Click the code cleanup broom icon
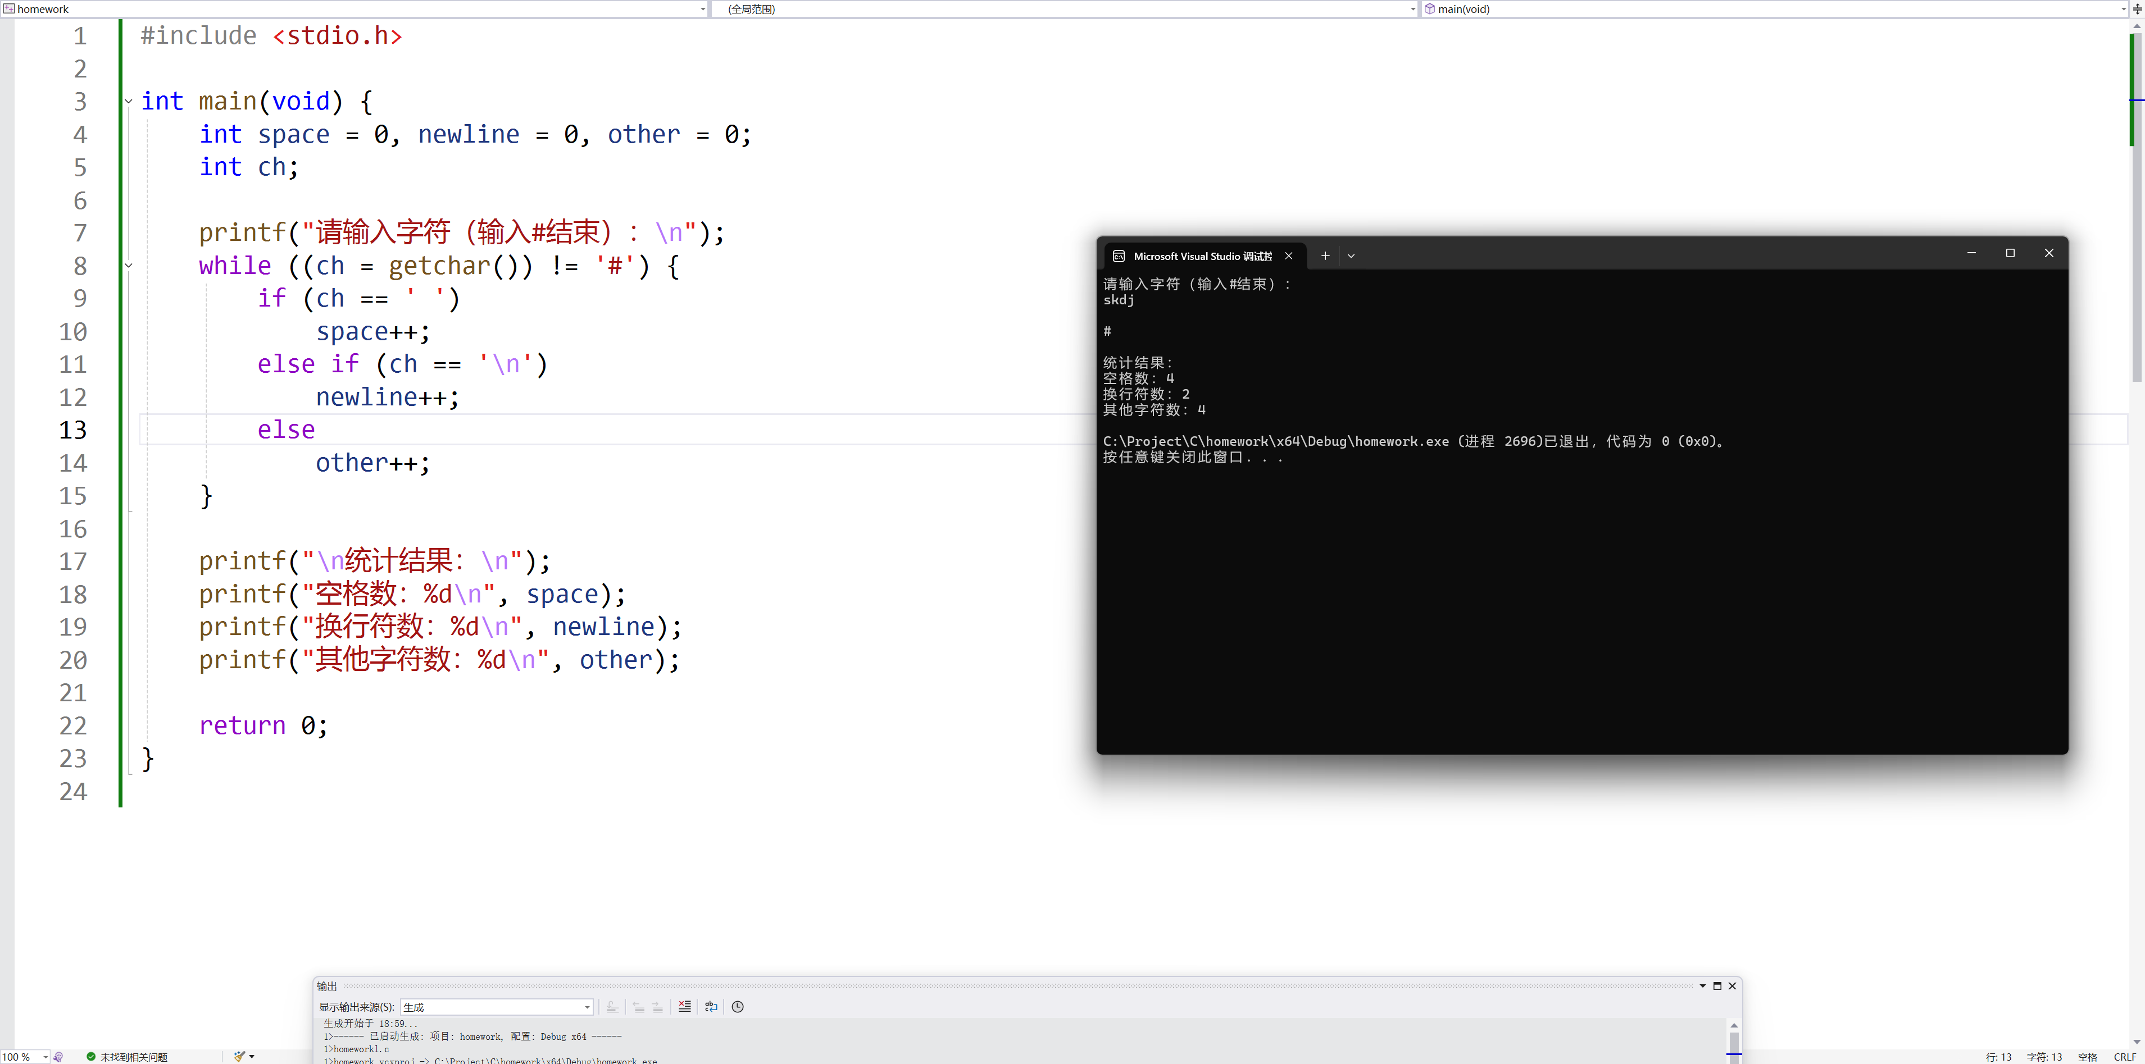The height and width of the screenshot is (1064, 2145). [240, 1057]
